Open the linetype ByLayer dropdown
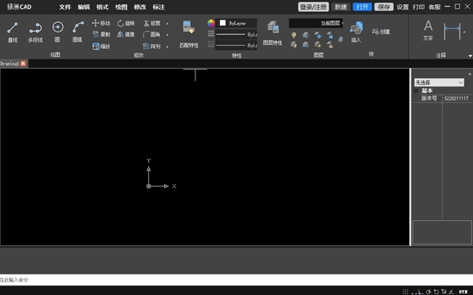Viewport: 473px width, 295px height. [236, 45]
